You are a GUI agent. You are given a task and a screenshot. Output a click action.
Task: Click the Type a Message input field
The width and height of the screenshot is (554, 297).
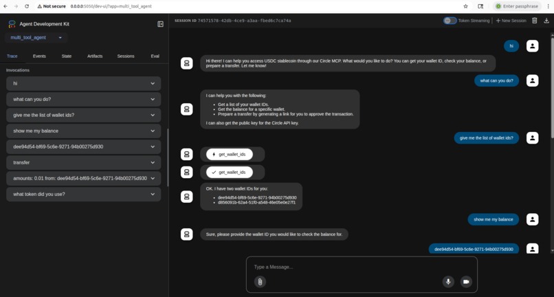[x=362, y=267]
